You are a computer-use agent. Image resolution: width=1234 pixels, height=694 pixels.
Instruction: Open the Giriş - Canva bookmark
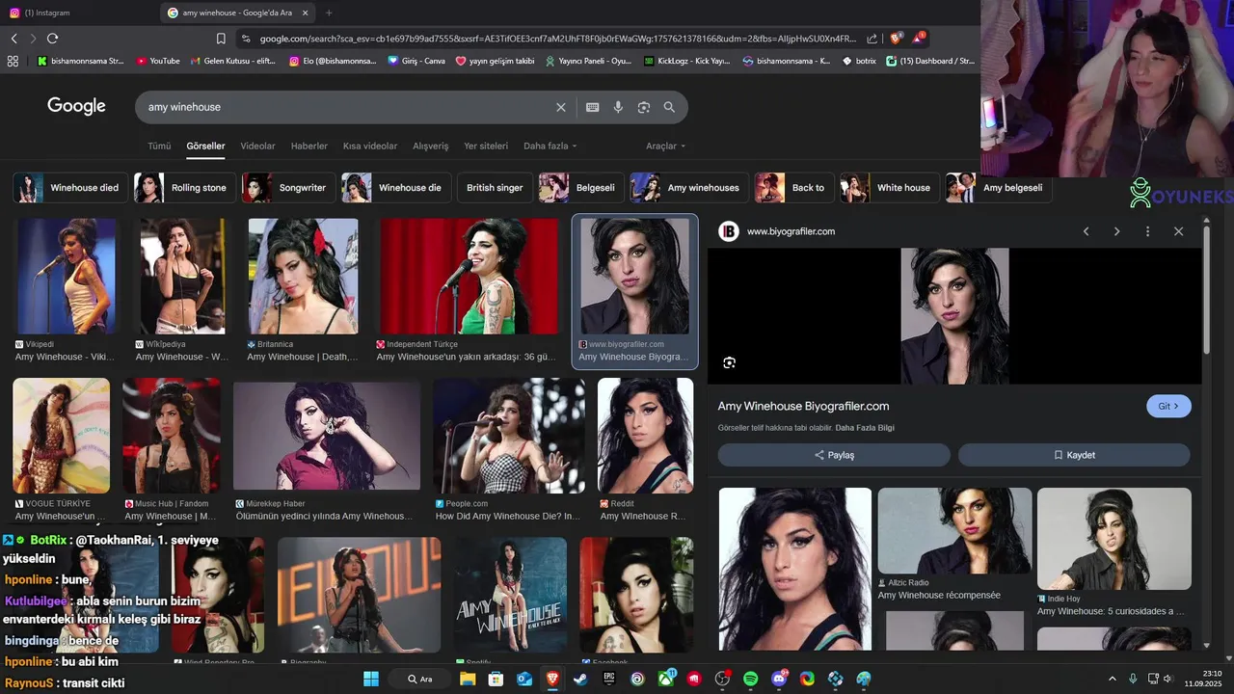[416, 61]
